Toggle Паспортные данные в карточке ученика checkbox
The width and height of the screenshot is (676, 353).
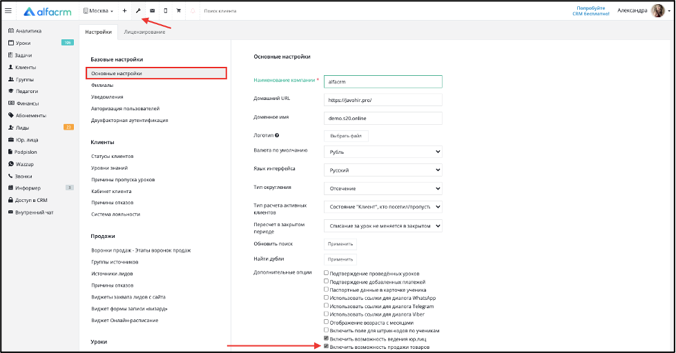click(327, 290)
